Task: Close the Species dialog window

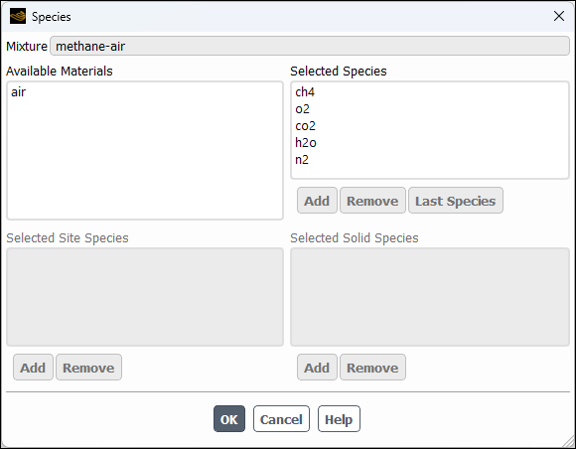Action: click(x=559, y=16)
